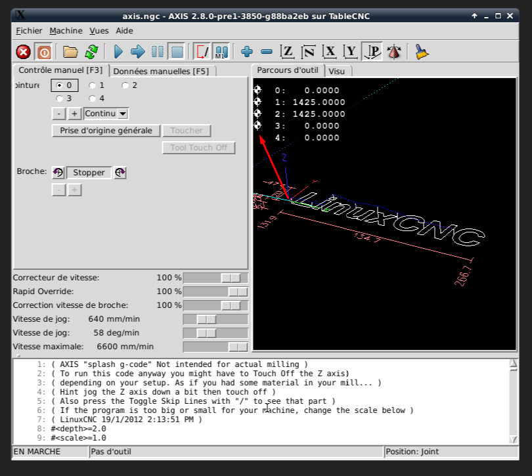Step through program with arrow icon

pos(138,52)
